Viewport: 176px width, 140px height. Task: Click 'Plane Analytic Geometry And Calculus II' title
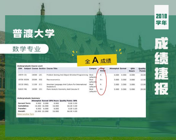click(63, 89)
